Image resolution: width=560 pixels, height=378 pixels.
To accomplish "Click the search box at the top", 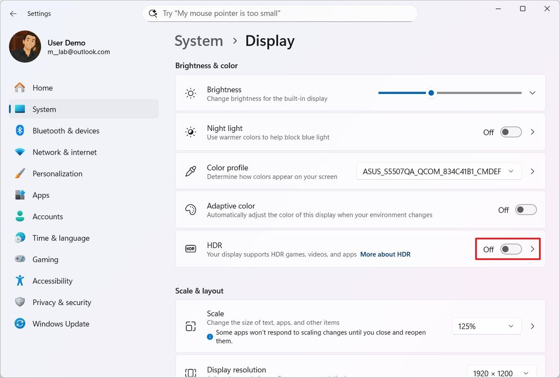I will (279, 13).
